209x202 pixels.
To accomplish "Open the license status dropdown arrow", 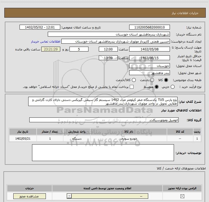I will click(69, 196).
